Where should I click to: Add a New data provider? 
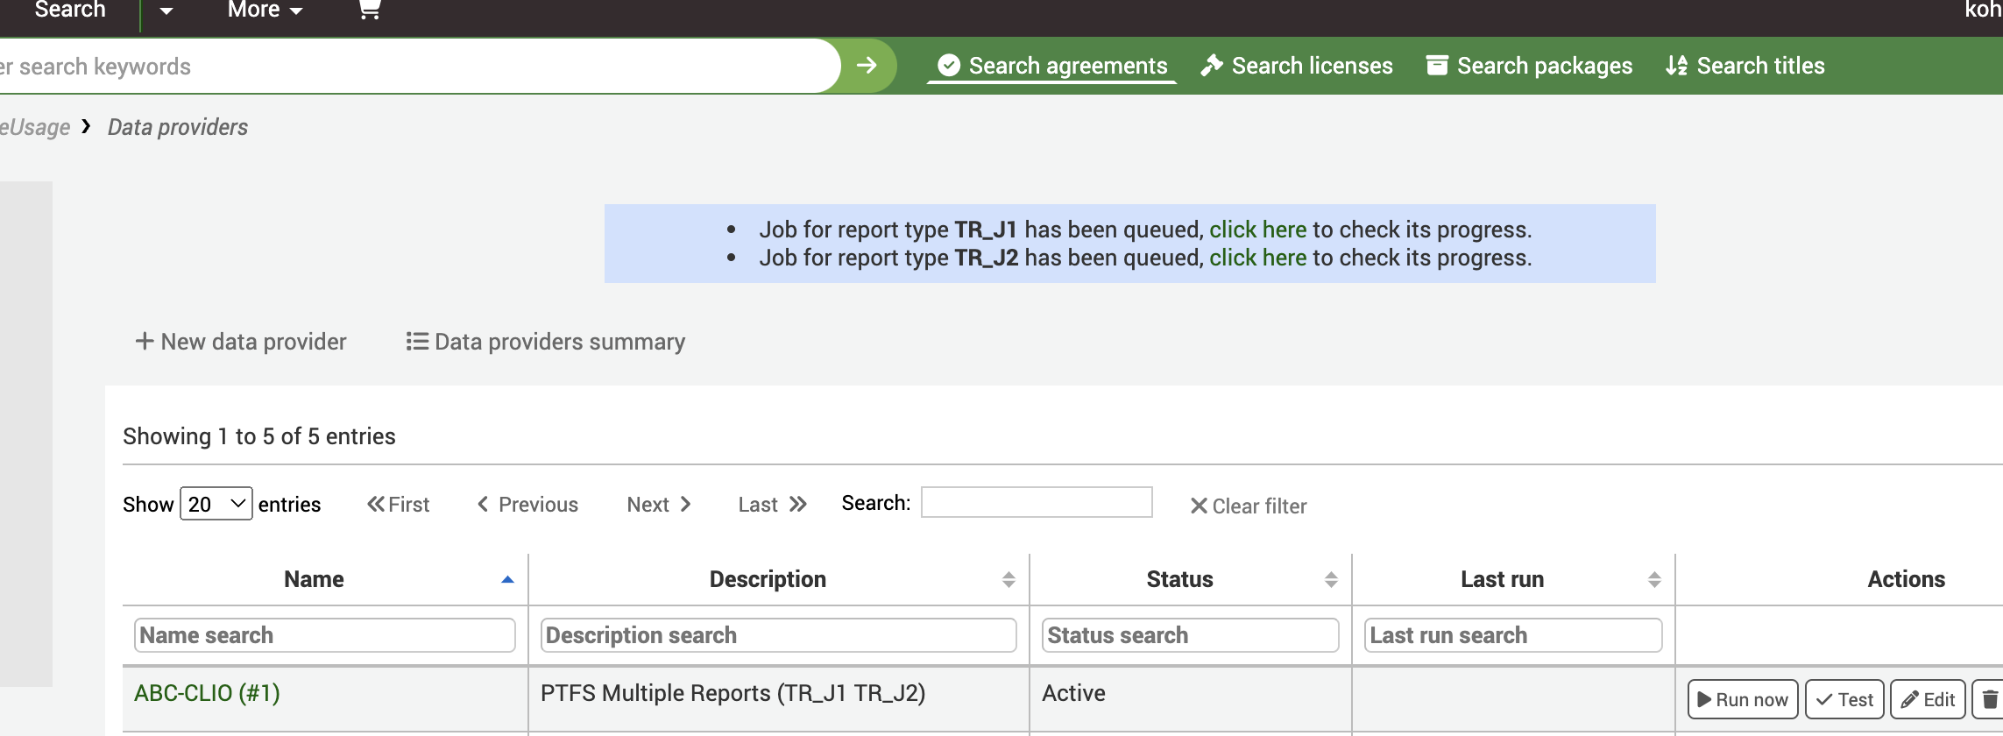coord(241,342)
